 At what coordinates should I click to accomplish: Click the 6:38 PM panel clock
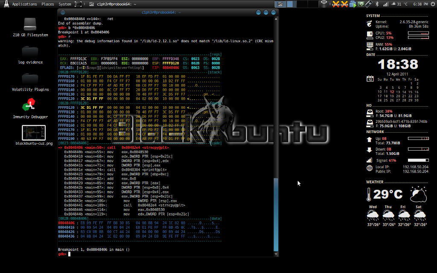[x=420, y=4]
